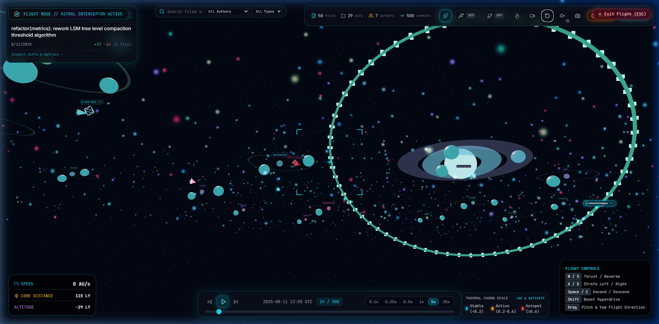659x324 pixels.
Task: Click the circular reset arrow icon
Action: (547, 16)
